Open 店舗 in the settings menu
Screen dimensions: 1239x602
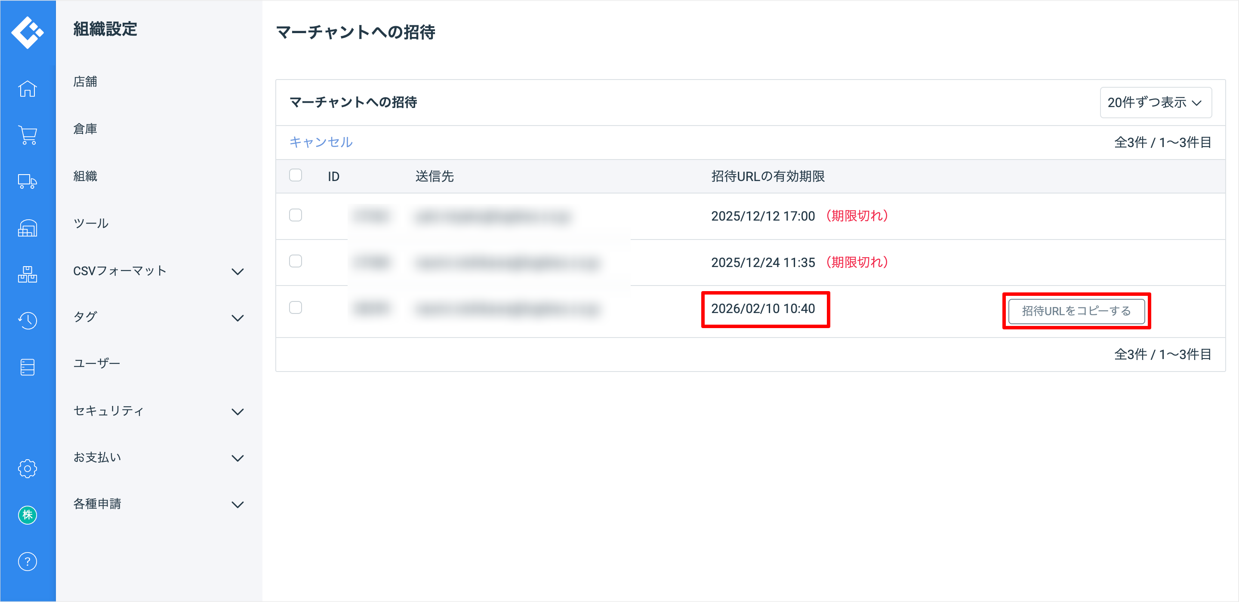tap(85, 82)
